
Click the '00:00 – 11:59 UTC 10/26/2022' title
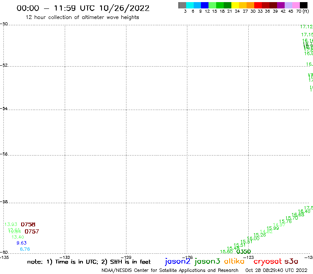pos(83,8)
